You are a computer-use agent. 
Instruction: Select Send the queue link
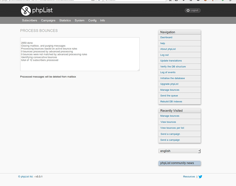[x=169, y=96]
